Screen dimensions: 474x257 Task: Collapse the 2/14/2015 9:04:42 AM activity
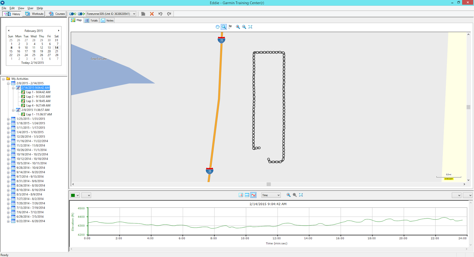coord(13,88)
